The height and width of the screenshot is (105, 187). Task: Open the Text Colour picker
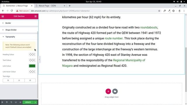tap(32, 60)
